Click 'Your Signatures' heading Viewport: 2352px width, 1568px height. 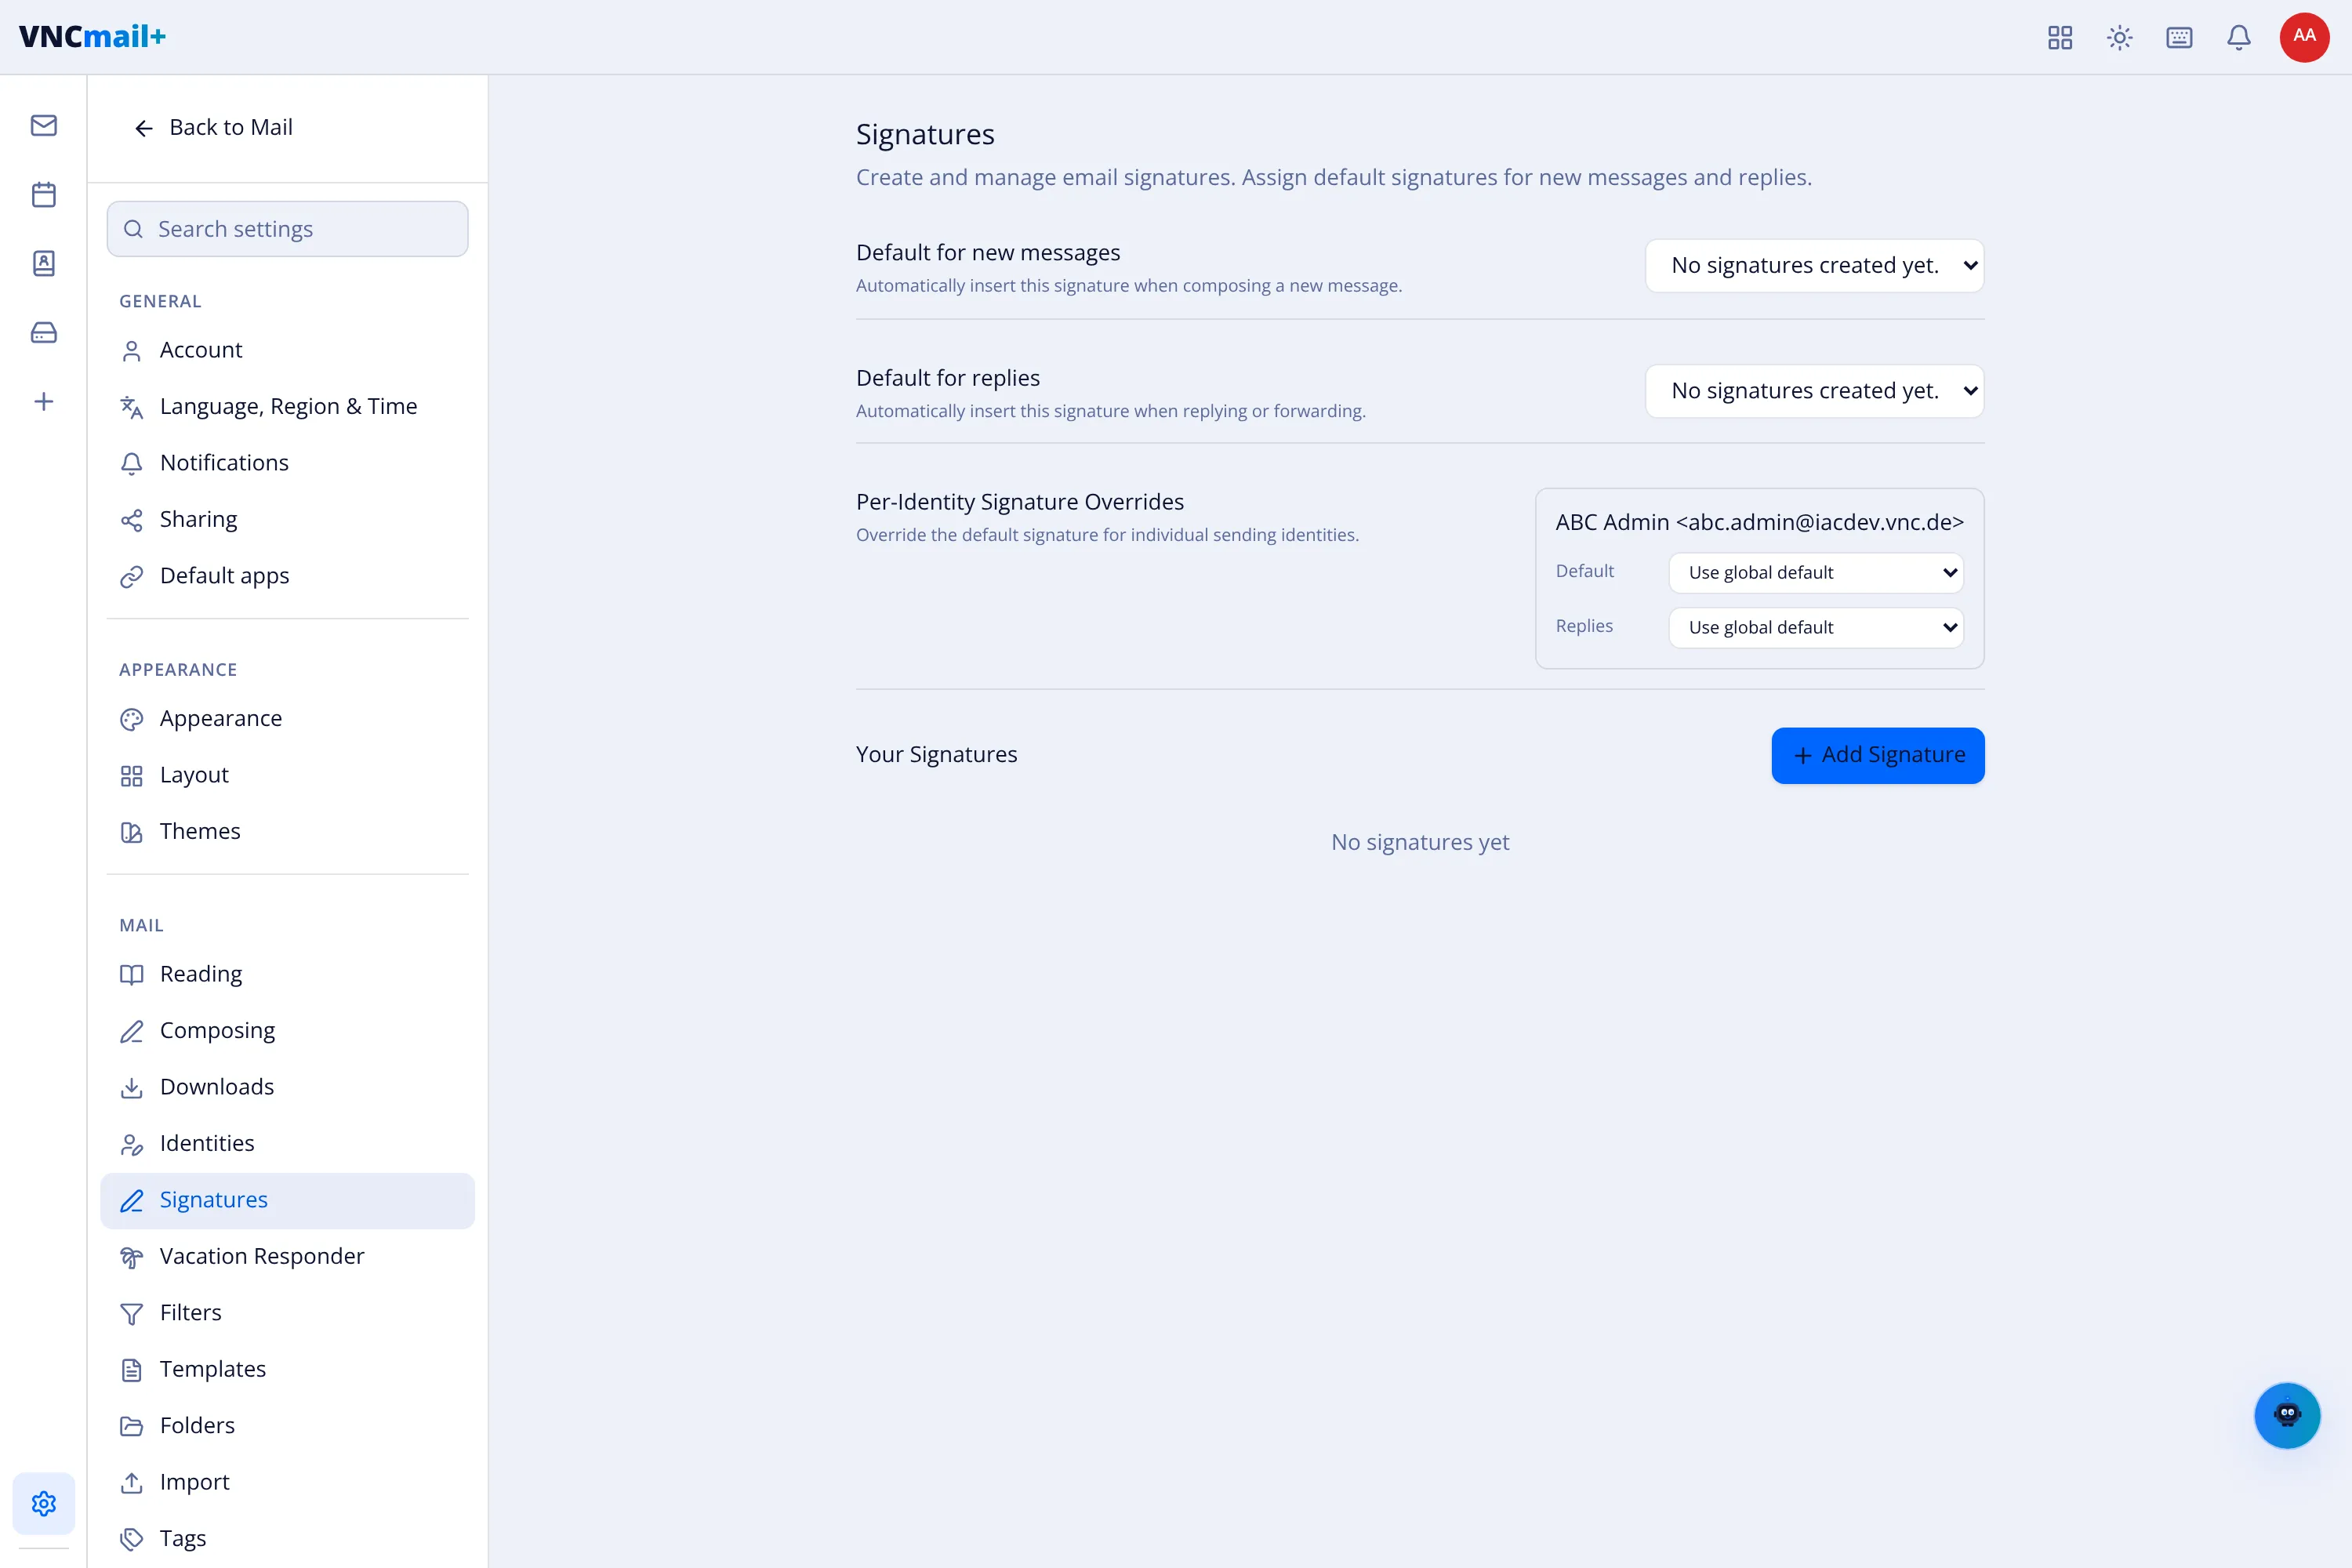(x=936, y=755)
